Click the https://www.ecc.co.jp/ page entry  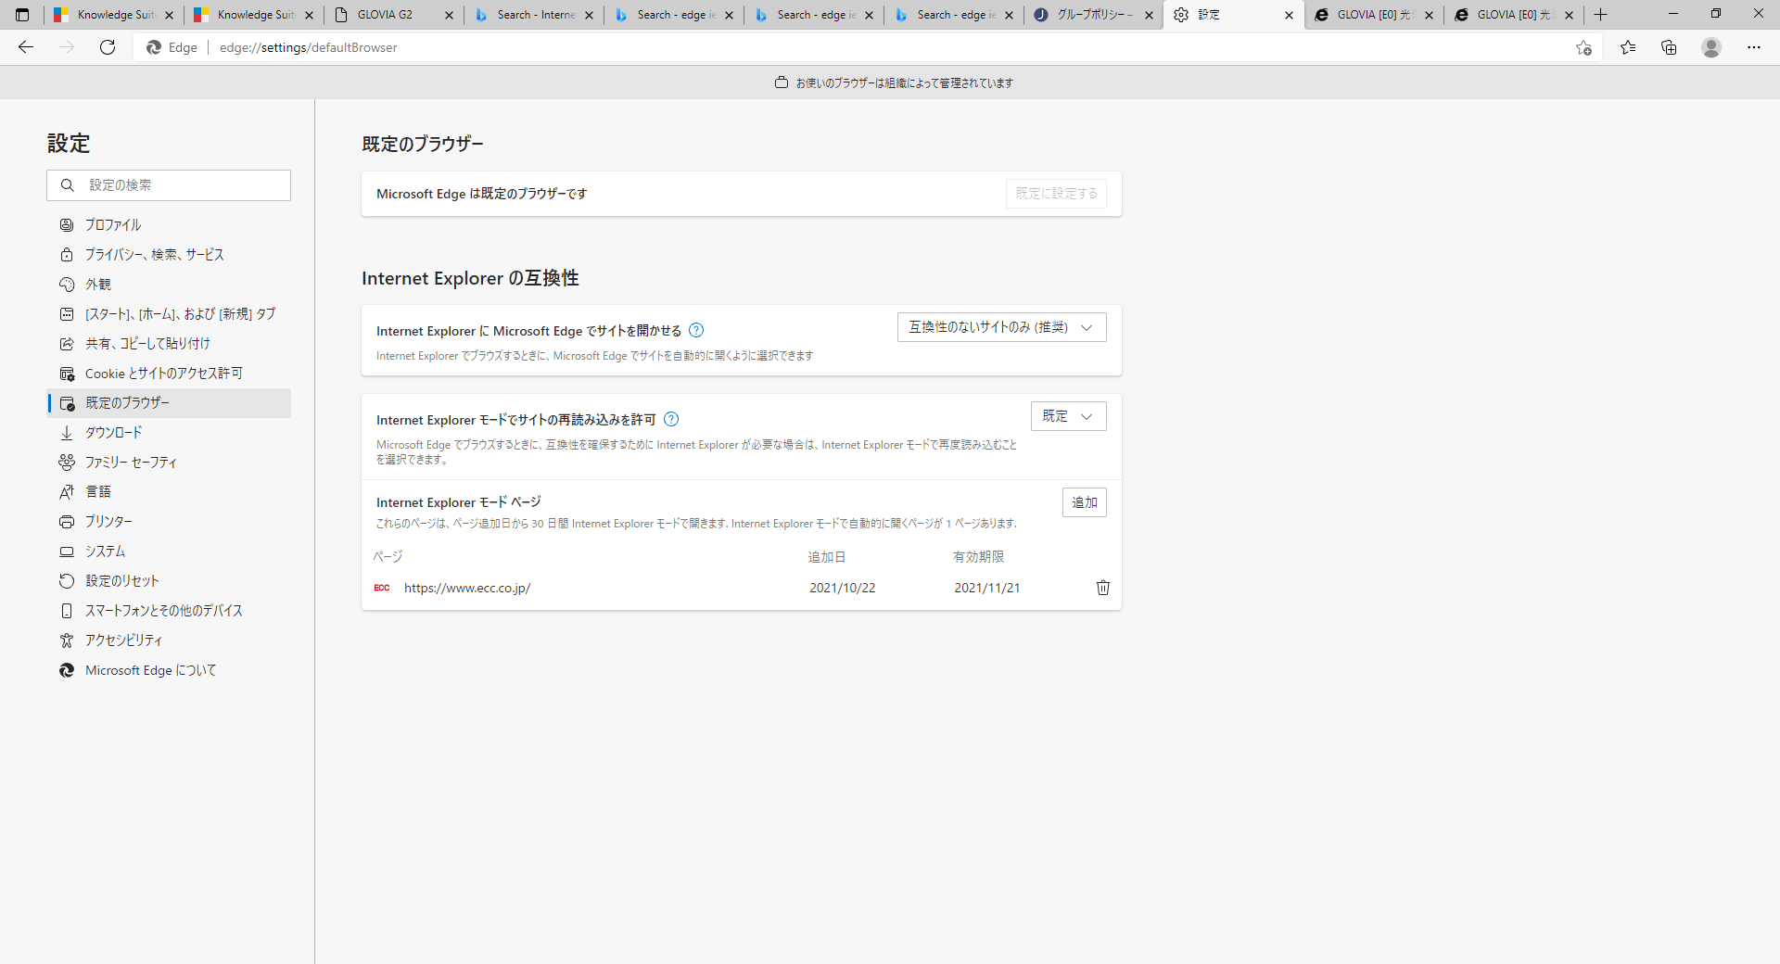(466, 588)
